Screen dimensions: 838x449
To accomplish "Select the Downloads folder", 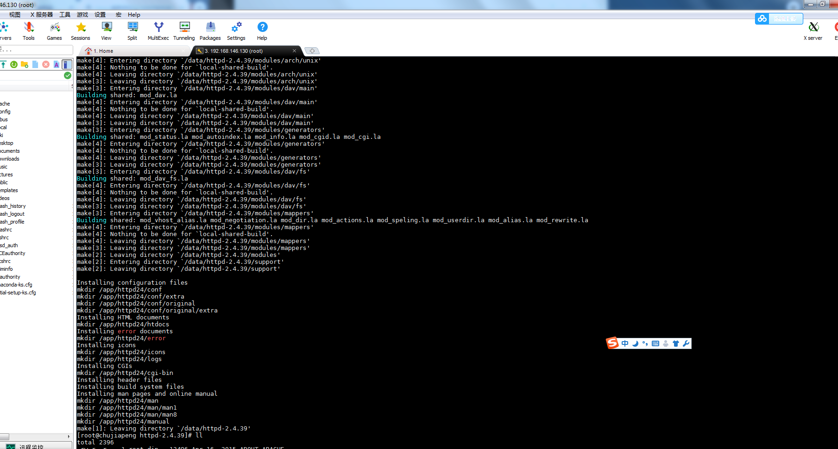I will pyautogui.click(x=10, y=159).
